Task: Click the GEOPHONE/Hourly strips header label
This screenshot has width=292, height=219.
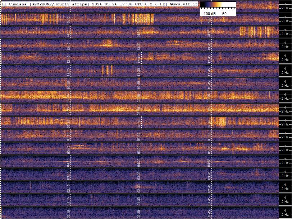Action: (x=59, y=4)
